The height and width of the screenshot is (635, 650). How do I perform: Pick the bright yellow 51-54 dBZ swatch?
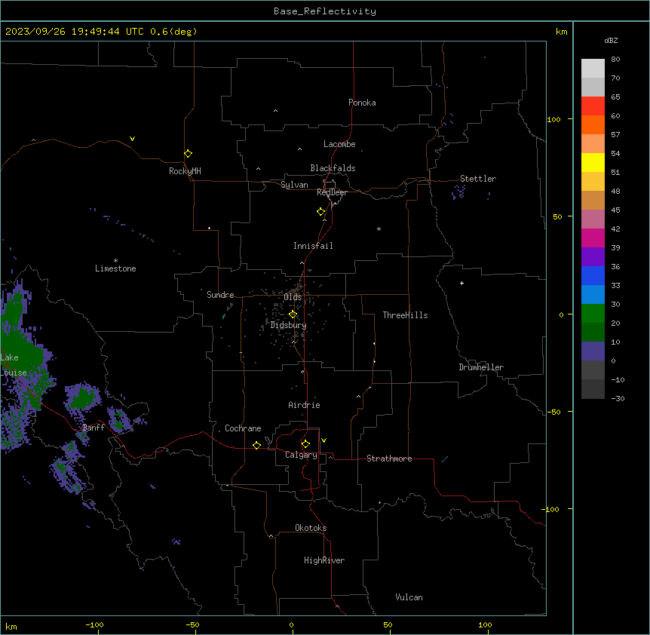pyautogui.click(x=593, y=162)
